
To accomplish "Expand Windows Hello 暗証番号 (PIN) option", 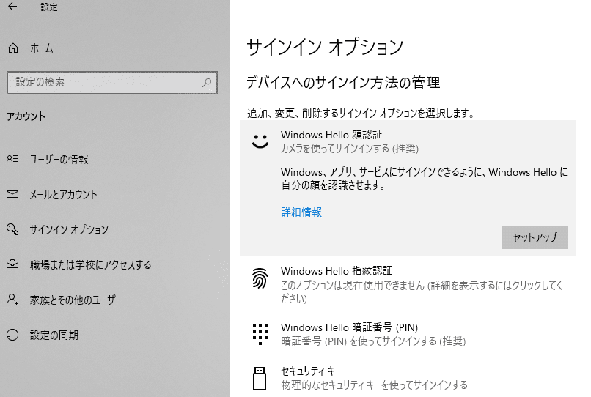I will [408, 334].
